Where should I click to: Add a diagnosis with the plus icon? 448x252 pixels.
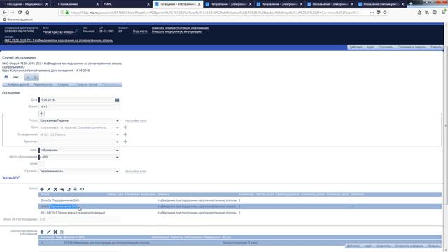pyautogui.click(x=42, y=232)
